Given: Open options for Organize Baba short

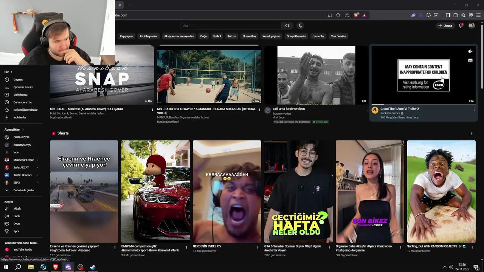Looking at the screenshot, I should 400,247.
